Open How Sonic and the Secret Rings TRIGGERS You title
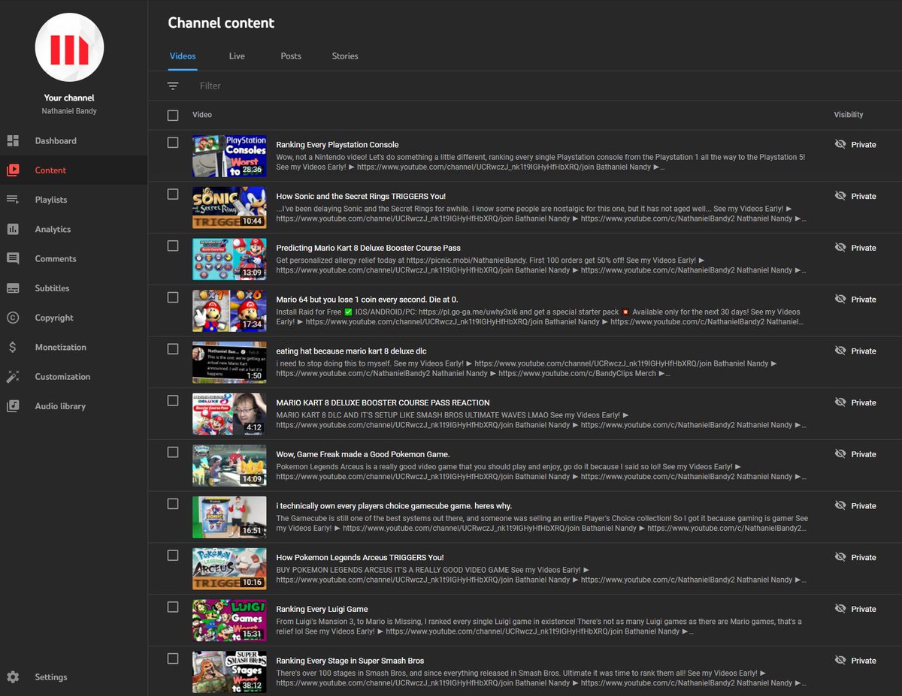The height and width of the screenshot is (696, 902). (361, 197)
